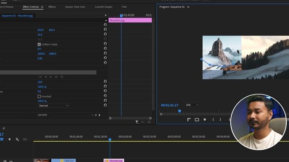This screenshot has width=289, height=162.
Task: Open Effect Controls panel menu
Action: [x=42, y=7]
